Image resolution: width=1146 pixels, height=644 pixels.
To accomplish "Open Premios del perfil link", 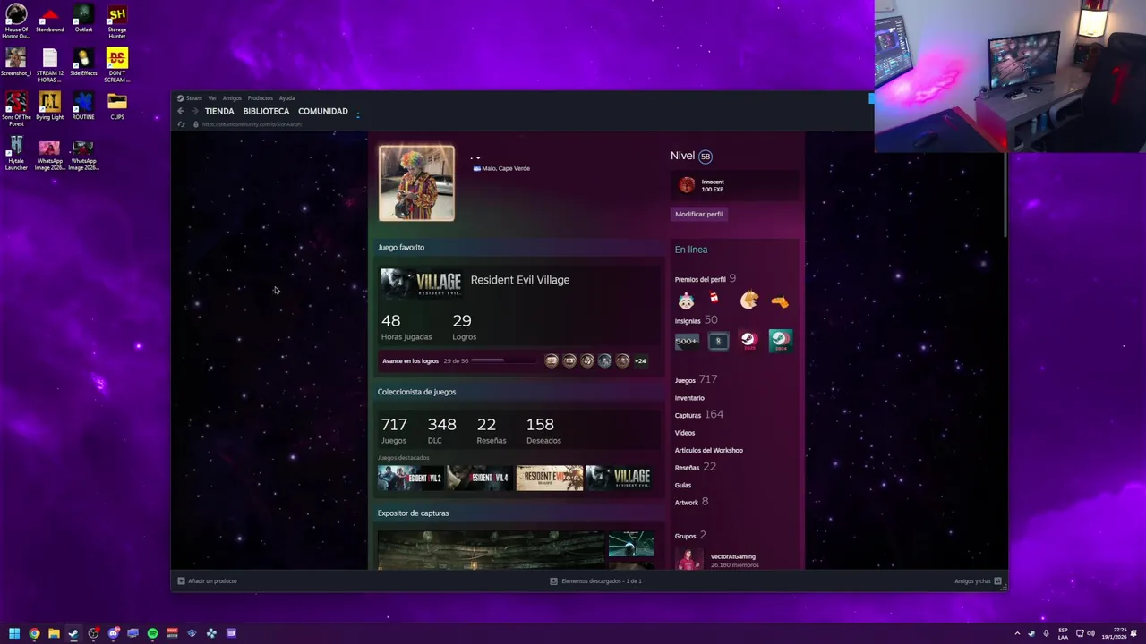I will (x=700, y=279).
